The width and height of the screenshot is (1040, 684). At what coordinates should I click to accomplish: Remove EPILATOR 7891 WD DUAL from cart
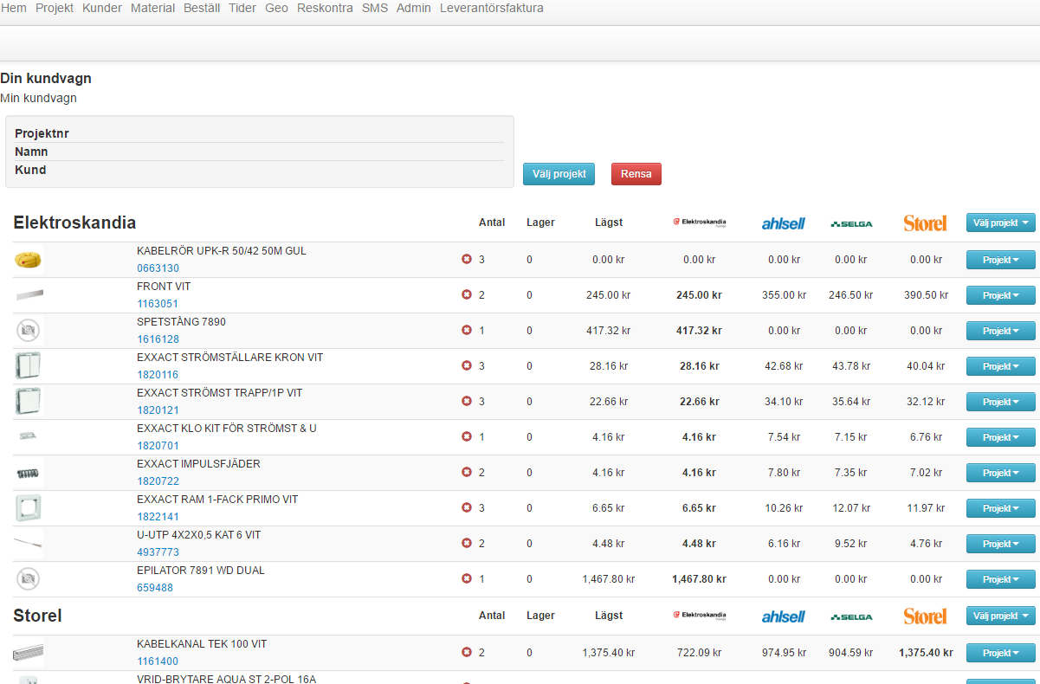click(467, 578)
